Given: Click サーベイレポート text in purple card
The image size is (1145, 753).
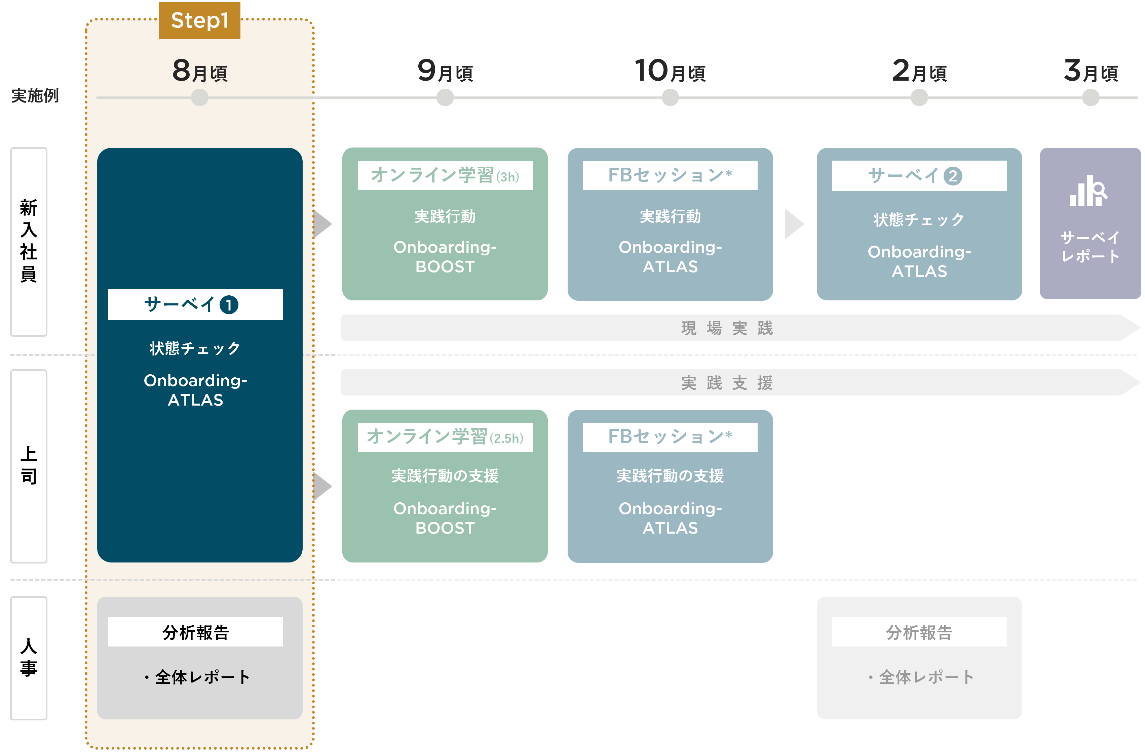Looking at the screenshot, I should click(1090, 247).
